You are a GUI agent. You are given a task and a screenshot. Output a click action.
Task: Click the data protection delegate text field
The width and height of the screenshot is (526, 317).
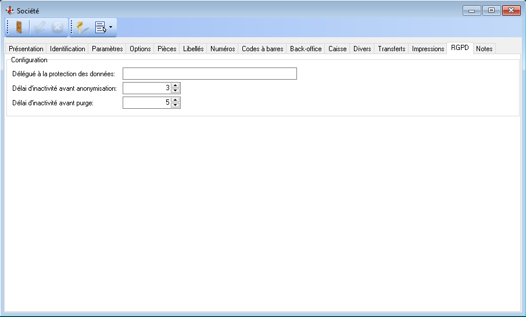click(x=209, y=73)
